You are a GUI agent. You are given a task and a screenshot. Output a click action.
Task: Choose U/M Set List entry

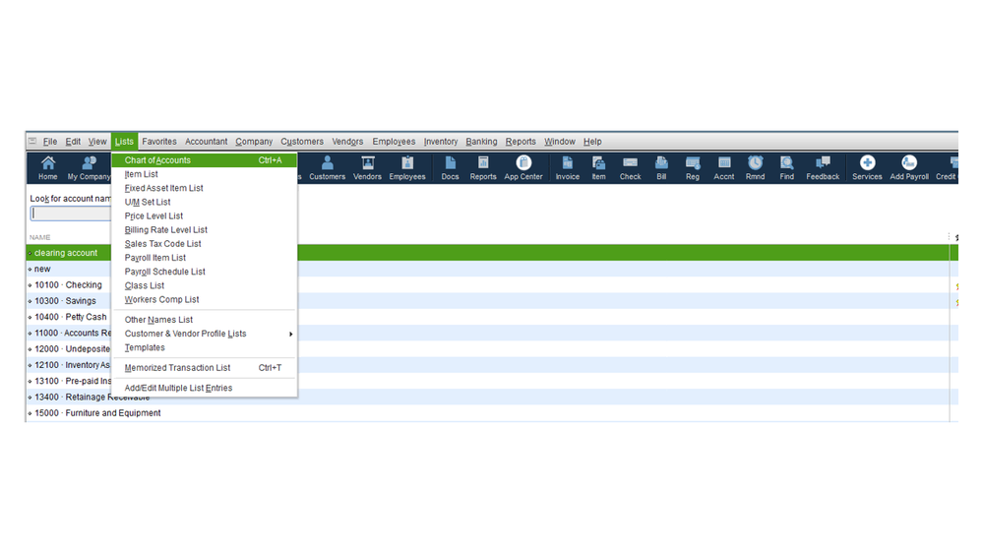pos(205,202)
